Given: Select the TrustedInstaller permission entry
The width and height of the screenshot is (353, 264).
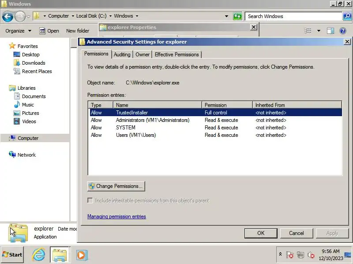Looking at the screenshot, I should click(215, 113).
